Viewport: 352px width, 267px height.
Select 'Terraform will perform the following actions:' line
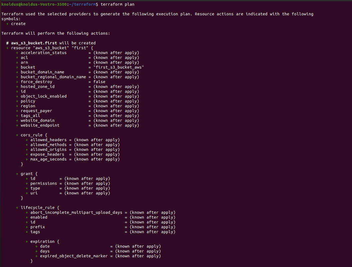(56, 33)
